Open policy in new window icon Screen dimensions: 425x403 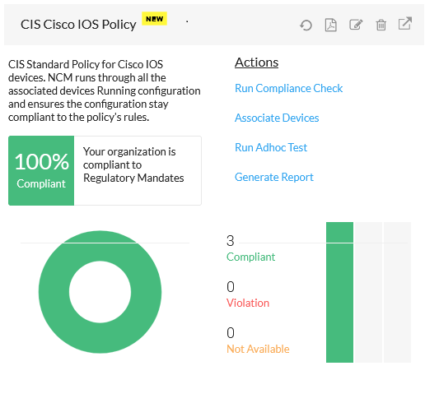405,24
